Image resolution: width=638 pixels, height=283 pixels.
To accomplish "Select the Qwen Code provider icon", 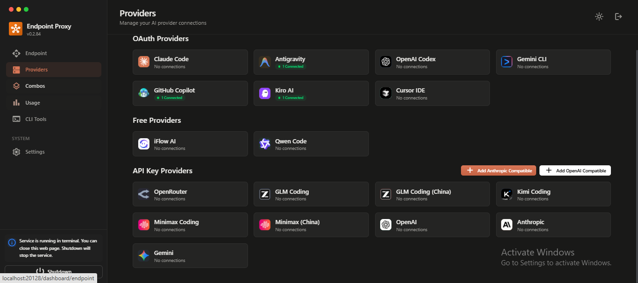I will tap(264, 143).
